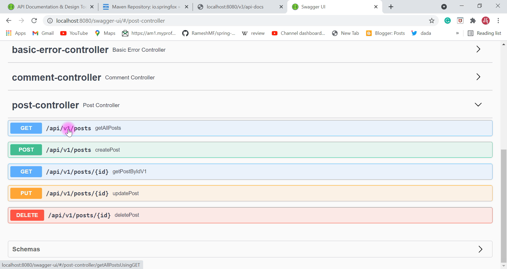Open Chrome's three-dot menu
The width and height of the screenshot is (507, 269).
pyautogui.click(x=498, y=21)
